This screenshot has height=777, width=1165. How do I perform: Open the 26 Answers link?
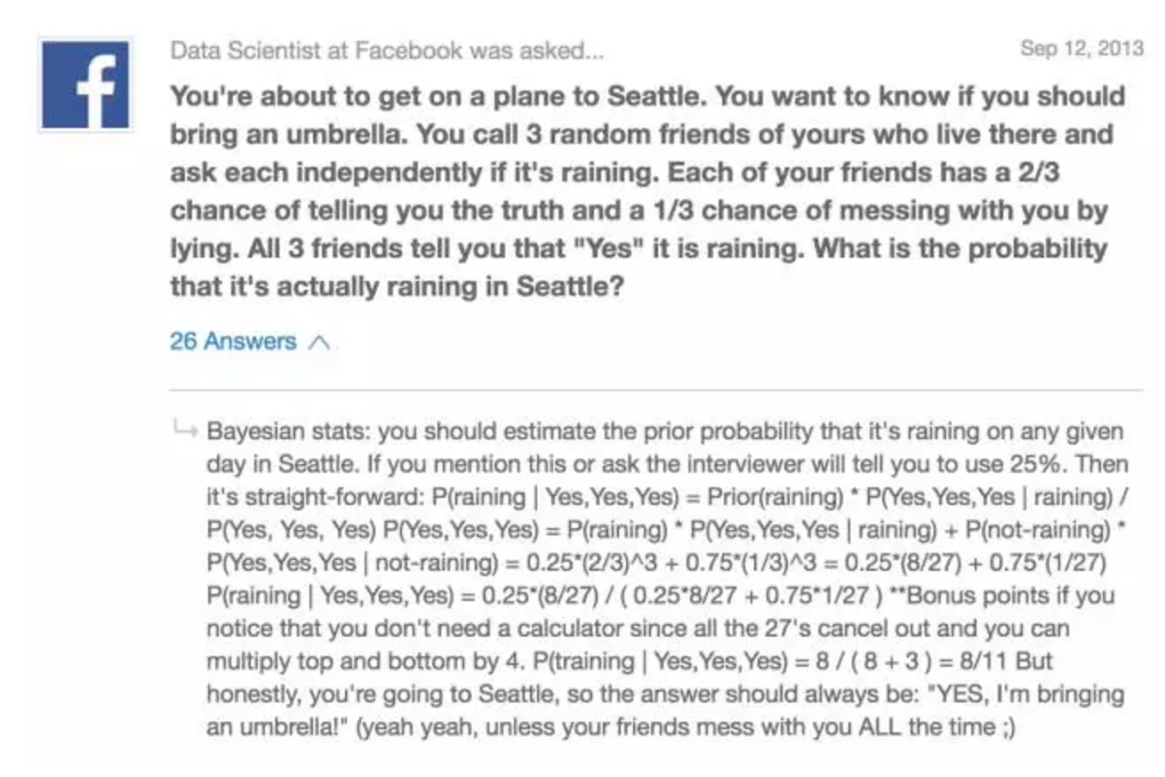coord(233,341)
